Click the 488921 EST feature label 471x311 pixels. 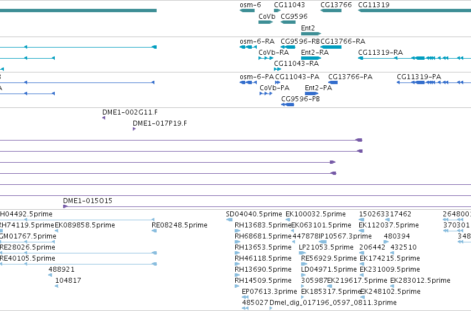tap(61, 269)
